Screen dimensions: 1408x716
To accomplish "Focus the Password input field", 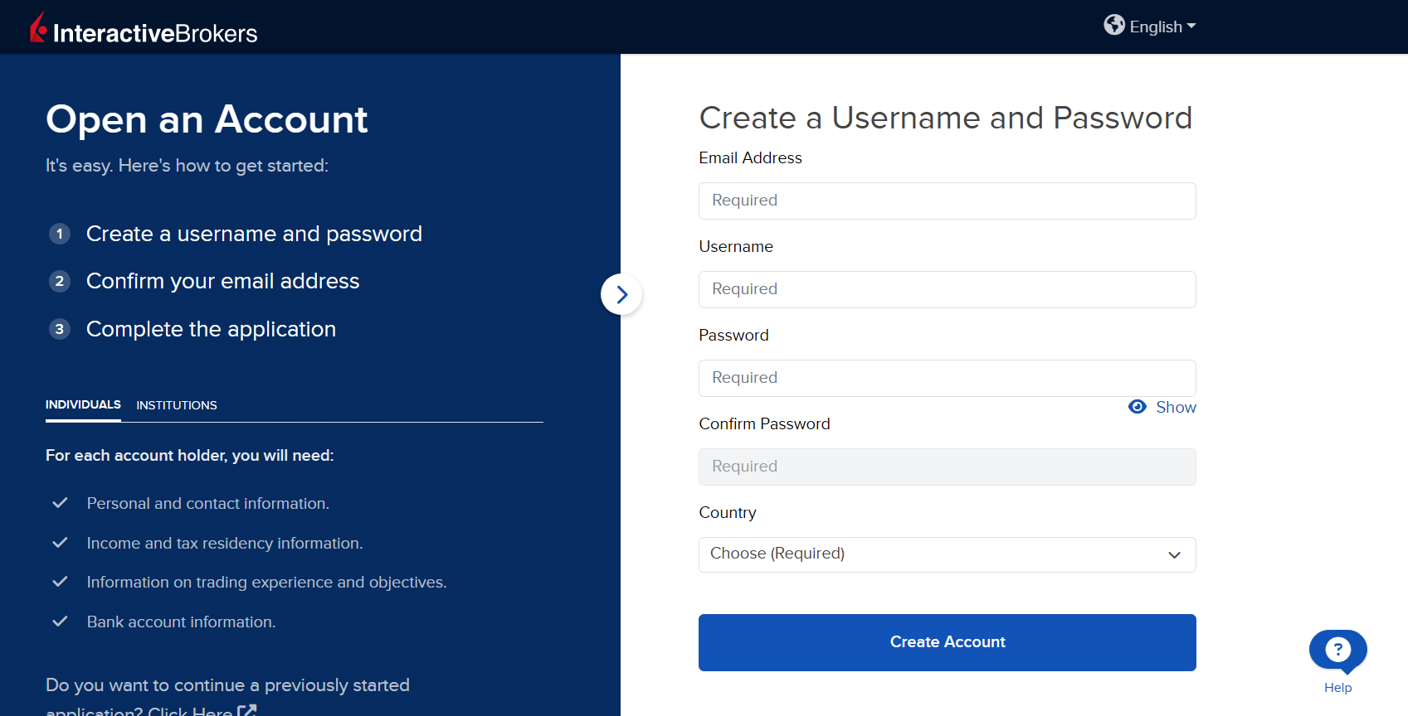I will 947,378.
